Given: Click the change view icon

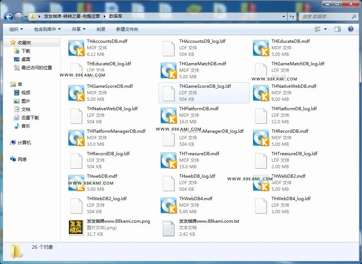Looking at the screenshot, I should coord(318,29).
